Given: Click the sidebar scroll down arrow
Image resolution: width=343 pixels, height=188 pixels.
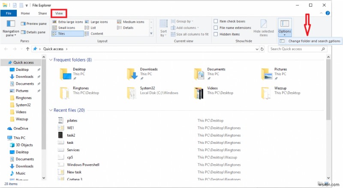Looking at the screenshot, I should pos(44,178).
